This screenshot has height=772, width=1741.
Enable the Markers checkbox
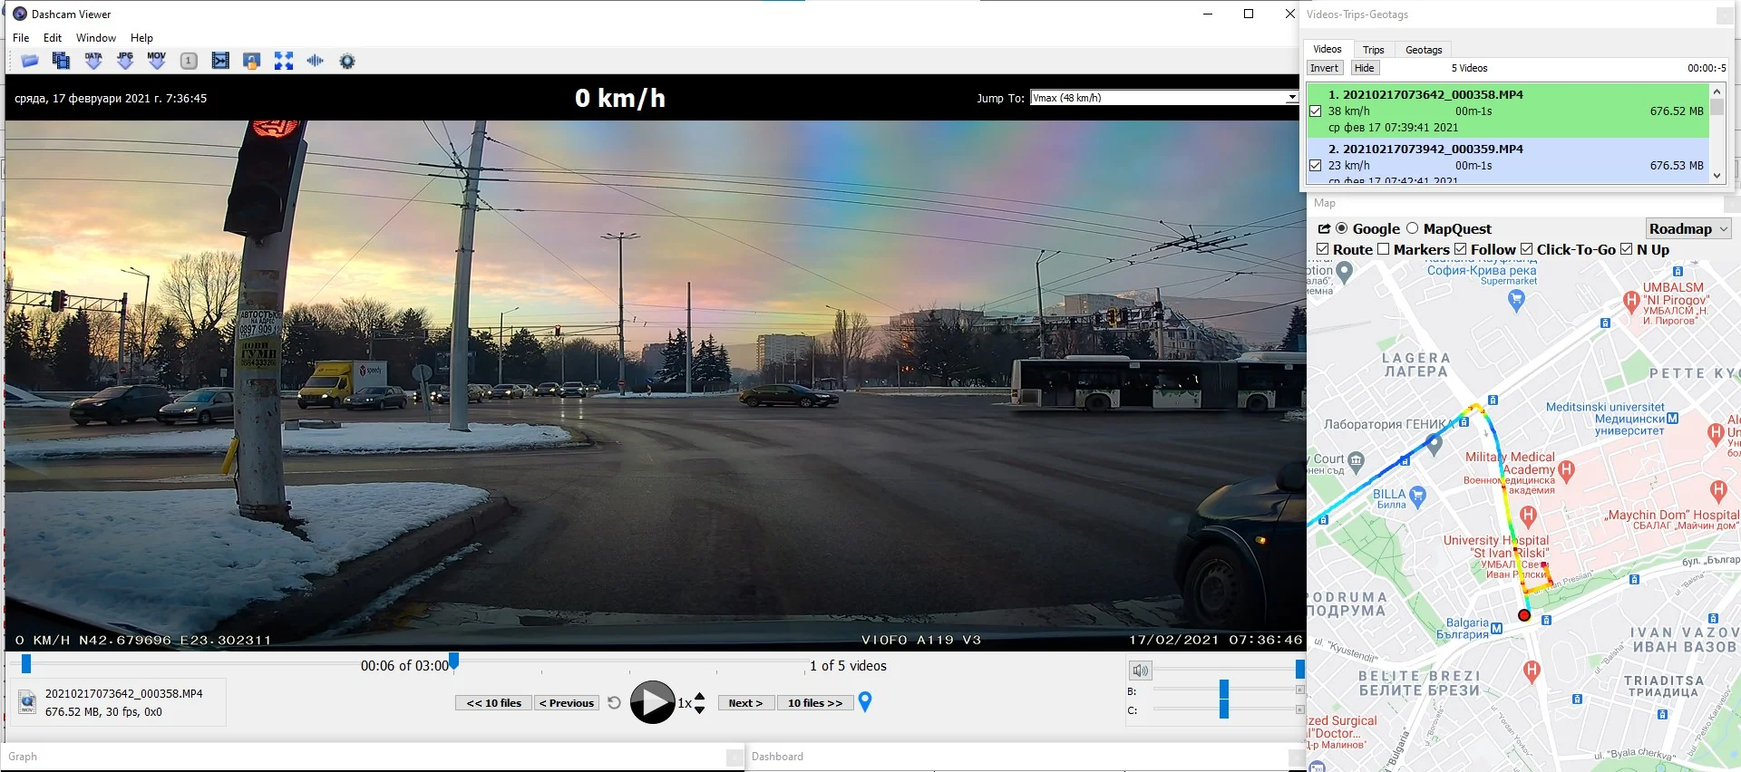pos(1383,249)
